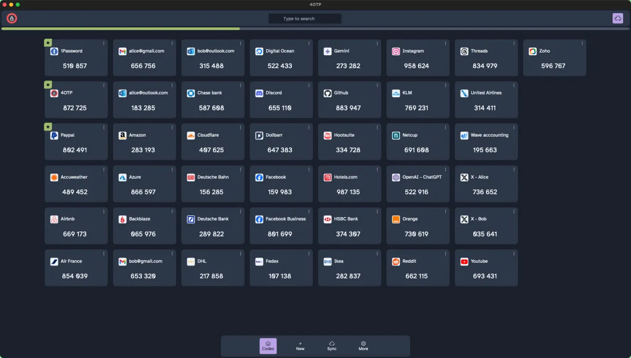Toggle the favorite star on 4OTP card
631x358 pixels.
click(48, 85)
